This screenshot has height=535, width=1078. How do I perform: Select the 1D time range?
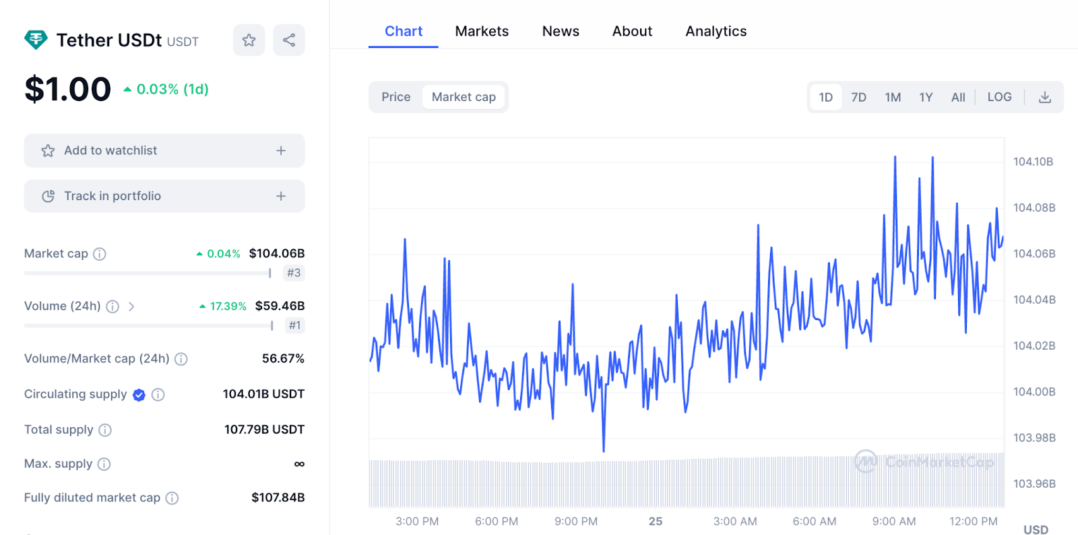pyautogui.click(x=826, y=97)
